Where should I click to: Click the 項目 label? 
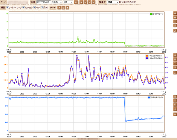[3, 8]
